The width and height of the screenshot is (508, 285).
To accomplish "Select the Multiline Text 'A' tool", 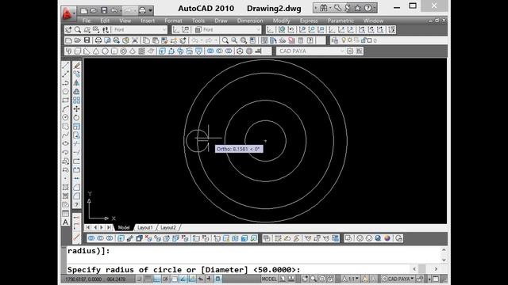I will [x=65, y=222].
